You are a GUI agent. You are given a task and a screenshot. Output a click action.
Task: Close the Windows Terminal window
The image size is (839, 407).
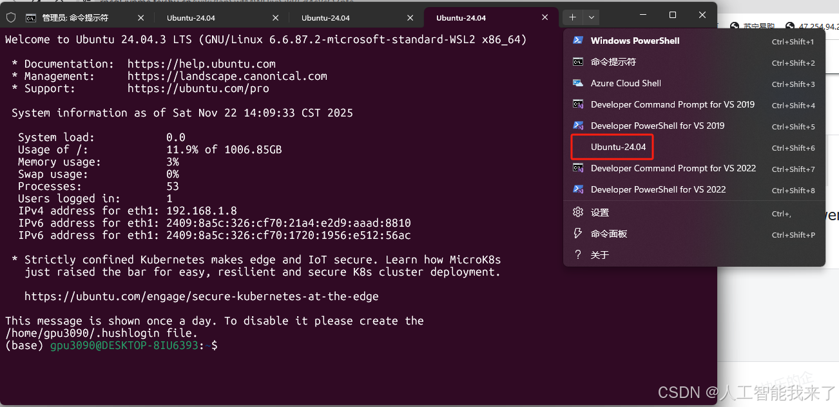[702, 15]
